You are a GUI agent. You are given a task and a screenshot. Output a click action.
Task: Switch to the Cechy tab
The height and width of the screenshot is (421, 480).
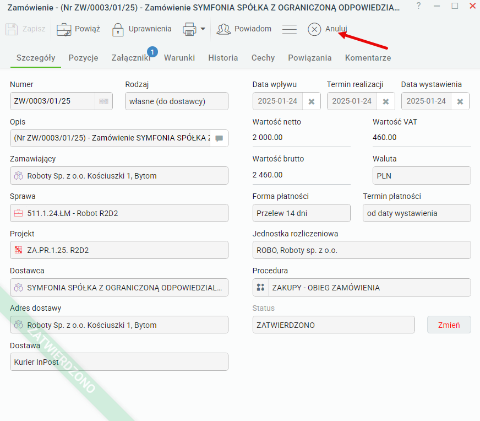(x=263, y=58)
